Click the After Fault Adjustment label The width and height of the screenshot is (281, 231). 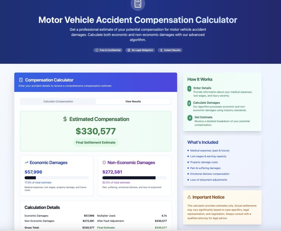click(x=111, y=221)
